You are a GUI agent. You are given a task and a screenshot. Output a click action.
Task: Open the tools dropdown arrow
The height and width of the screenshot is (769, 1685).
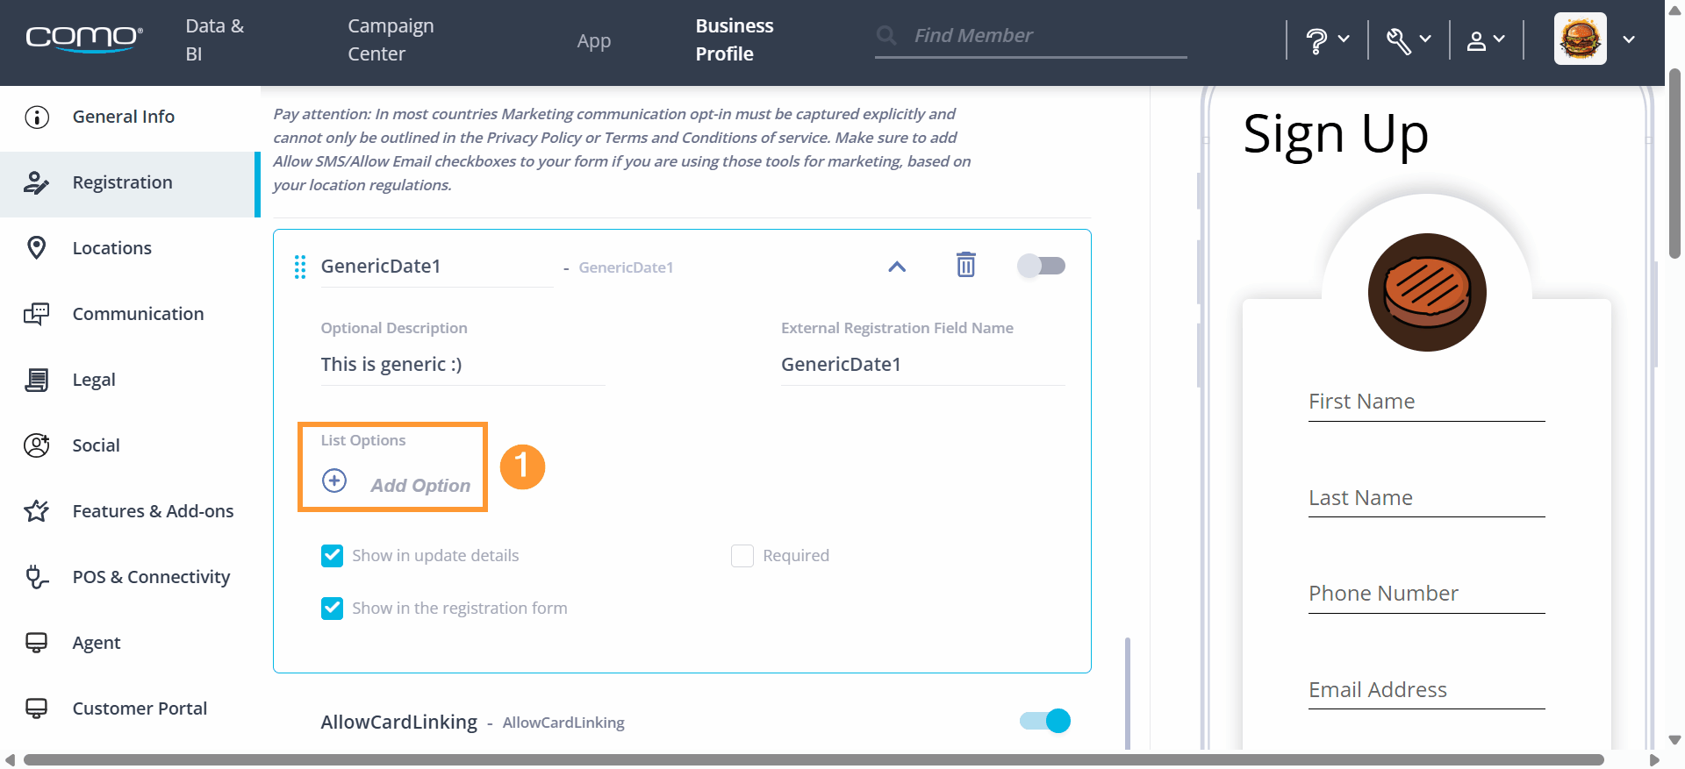[1425, 39]
